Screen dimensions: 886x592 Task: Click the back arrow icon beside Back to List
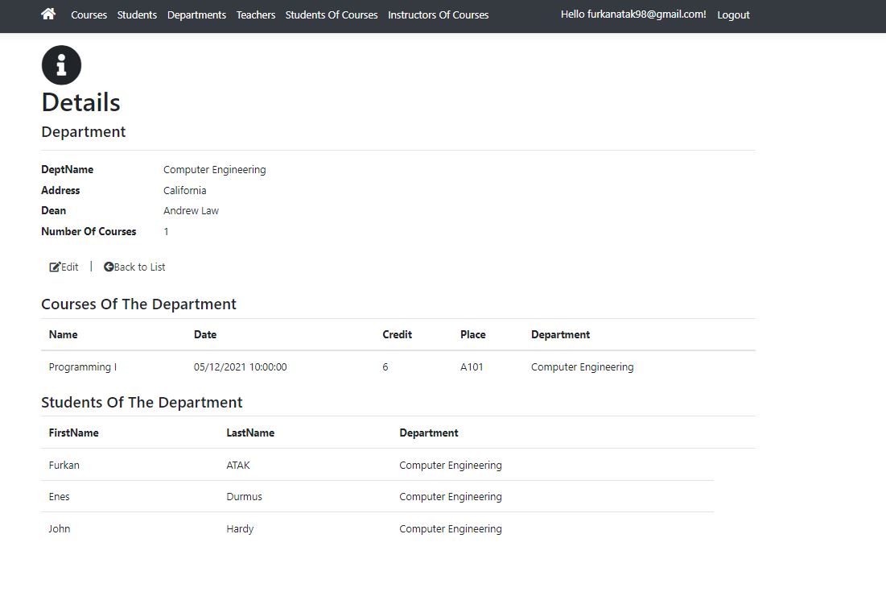point(109,267)
